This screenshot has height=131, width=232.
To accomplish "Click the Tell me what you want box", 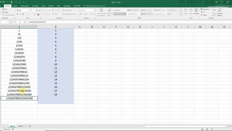I will 95,6.
